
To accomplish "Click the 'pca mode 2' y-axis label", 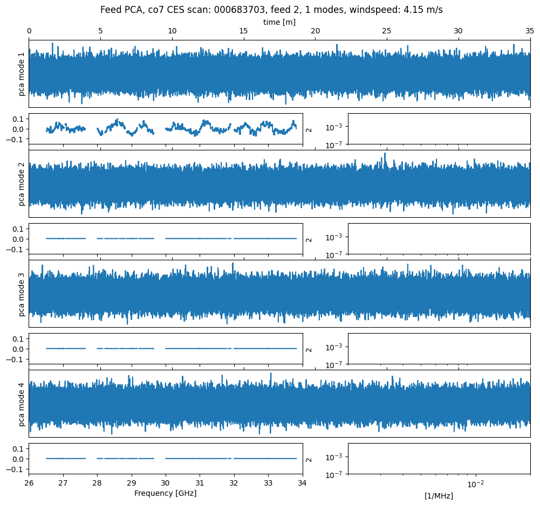I will [x=22, y=184].
